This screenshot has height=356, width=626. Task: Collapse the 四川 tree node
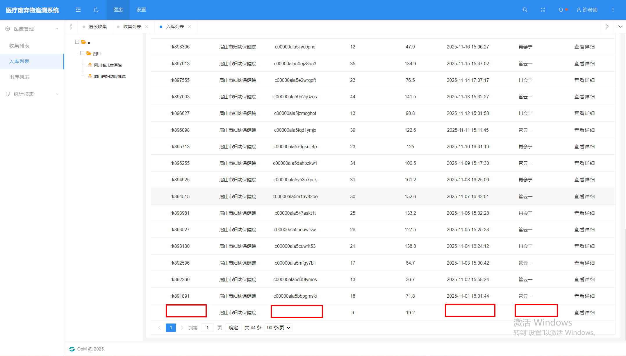point(82,53)
